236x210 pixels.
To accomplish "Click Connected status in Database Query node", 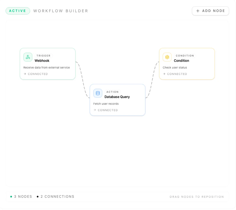I will 108,110.
